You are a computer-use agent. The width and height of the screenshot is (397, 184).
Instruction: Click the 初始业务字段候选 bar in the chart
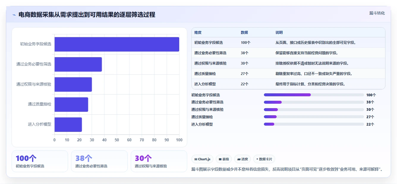tap(117, 44)
